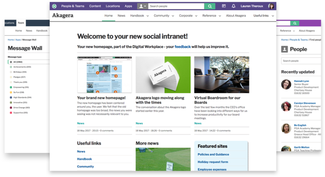The image size is (325, 177).
Task: Filter Message Wall by Drive Change (183)
Action: click(x=20, y=107)
